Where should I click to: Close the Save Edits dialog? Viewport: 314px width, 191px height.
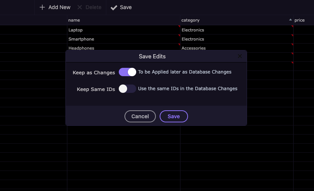pyautogui.click(x=240, y=56)
